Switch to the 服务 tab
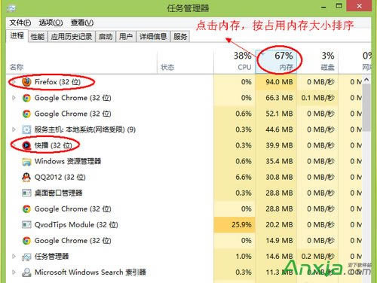This screenshot has width=377, height=283. pyautogui.click(x=180, y=37)
